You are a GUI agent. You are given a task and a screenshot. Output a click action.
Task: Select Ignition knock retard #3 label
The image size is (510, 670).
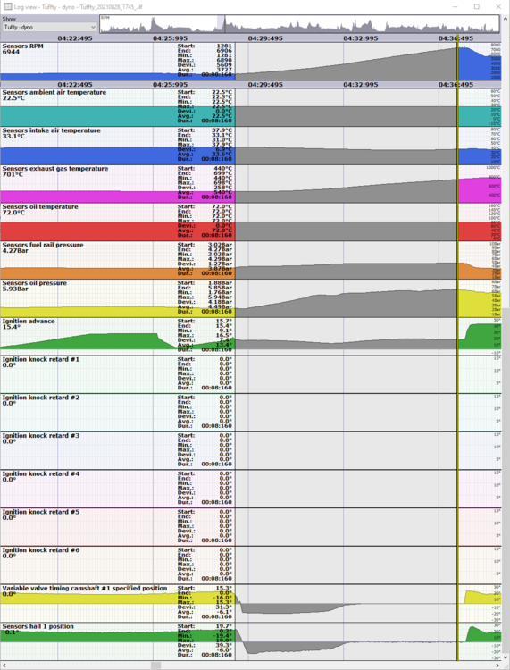(40, 435)
